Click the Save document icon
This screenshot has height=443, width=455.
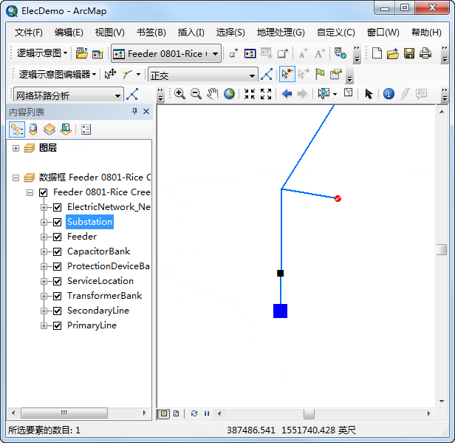click(409, 53)
